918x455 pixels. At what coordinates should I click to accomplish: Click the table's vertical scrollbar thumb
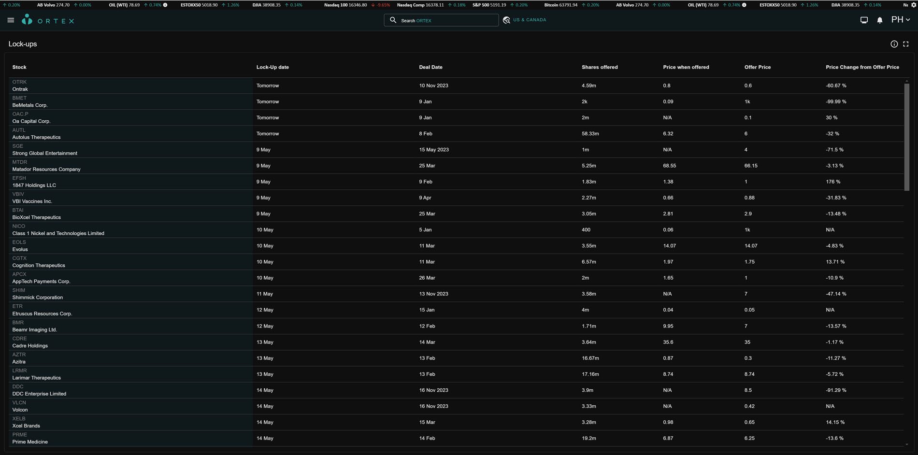907,137
